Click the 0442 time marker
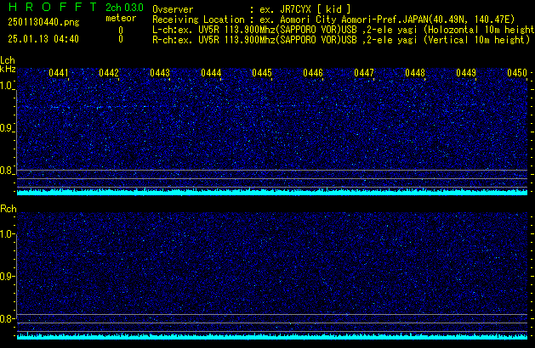Viewport: 535px width, 348px height. pos(109,73)
